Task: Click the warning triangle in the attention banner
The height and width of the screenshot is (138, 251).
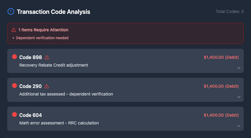Action: click(x=14, y=30)
